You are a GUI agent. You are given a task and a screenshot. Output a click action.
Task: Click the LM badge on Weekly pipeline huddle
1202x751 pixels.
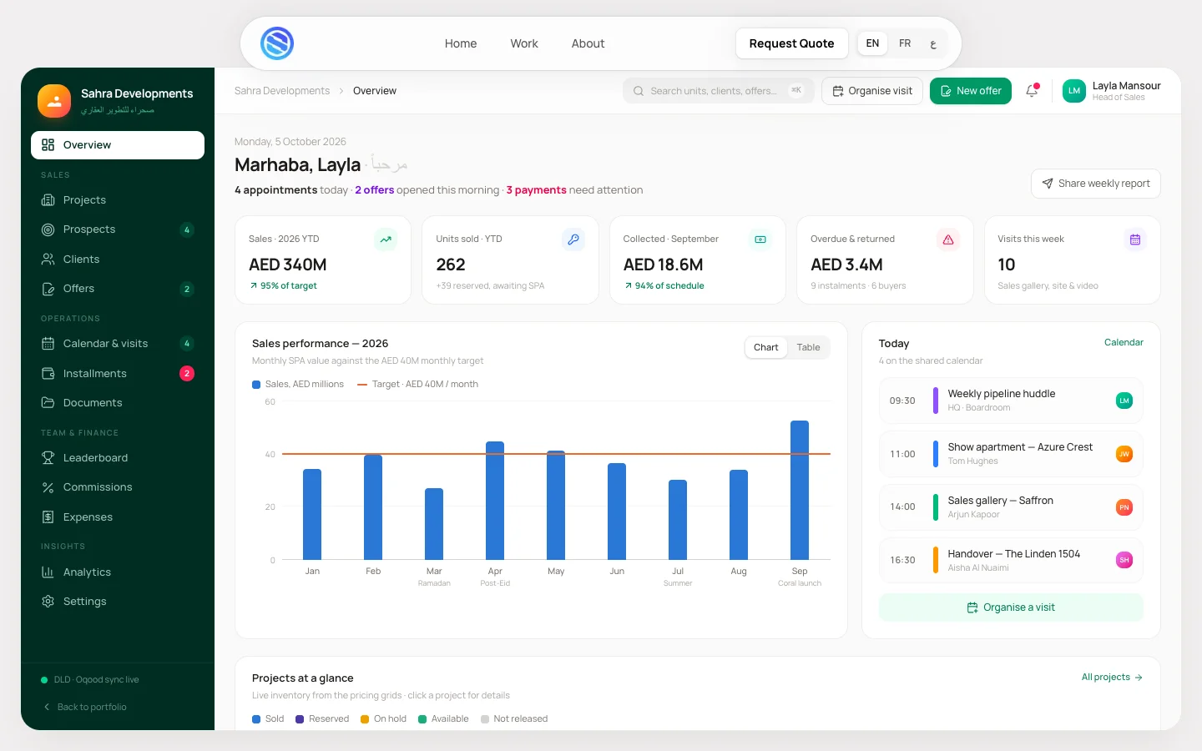[1124, 401]
